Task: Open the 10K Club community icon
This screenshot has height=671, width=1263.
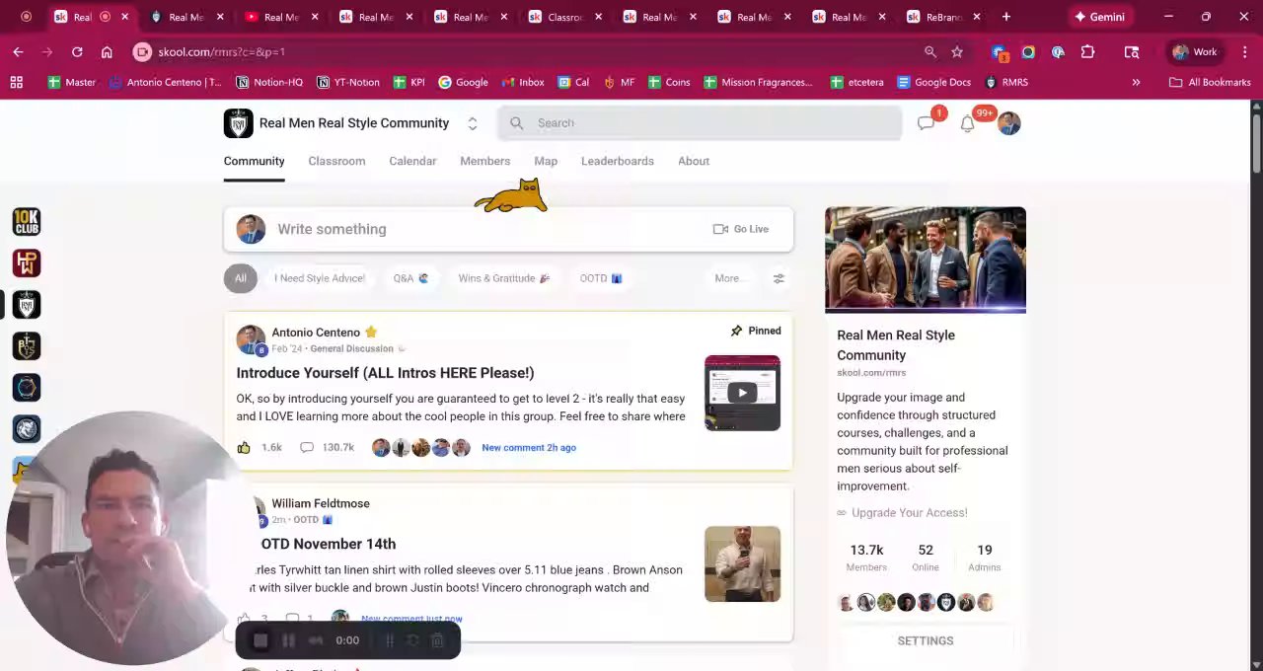Action: 27,222
